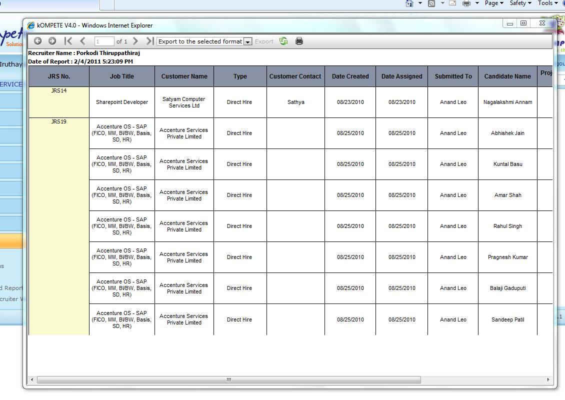The width and height of the screenshot is (565, 400).
Task: Click the refresh report icon
Action: point(283,41)
